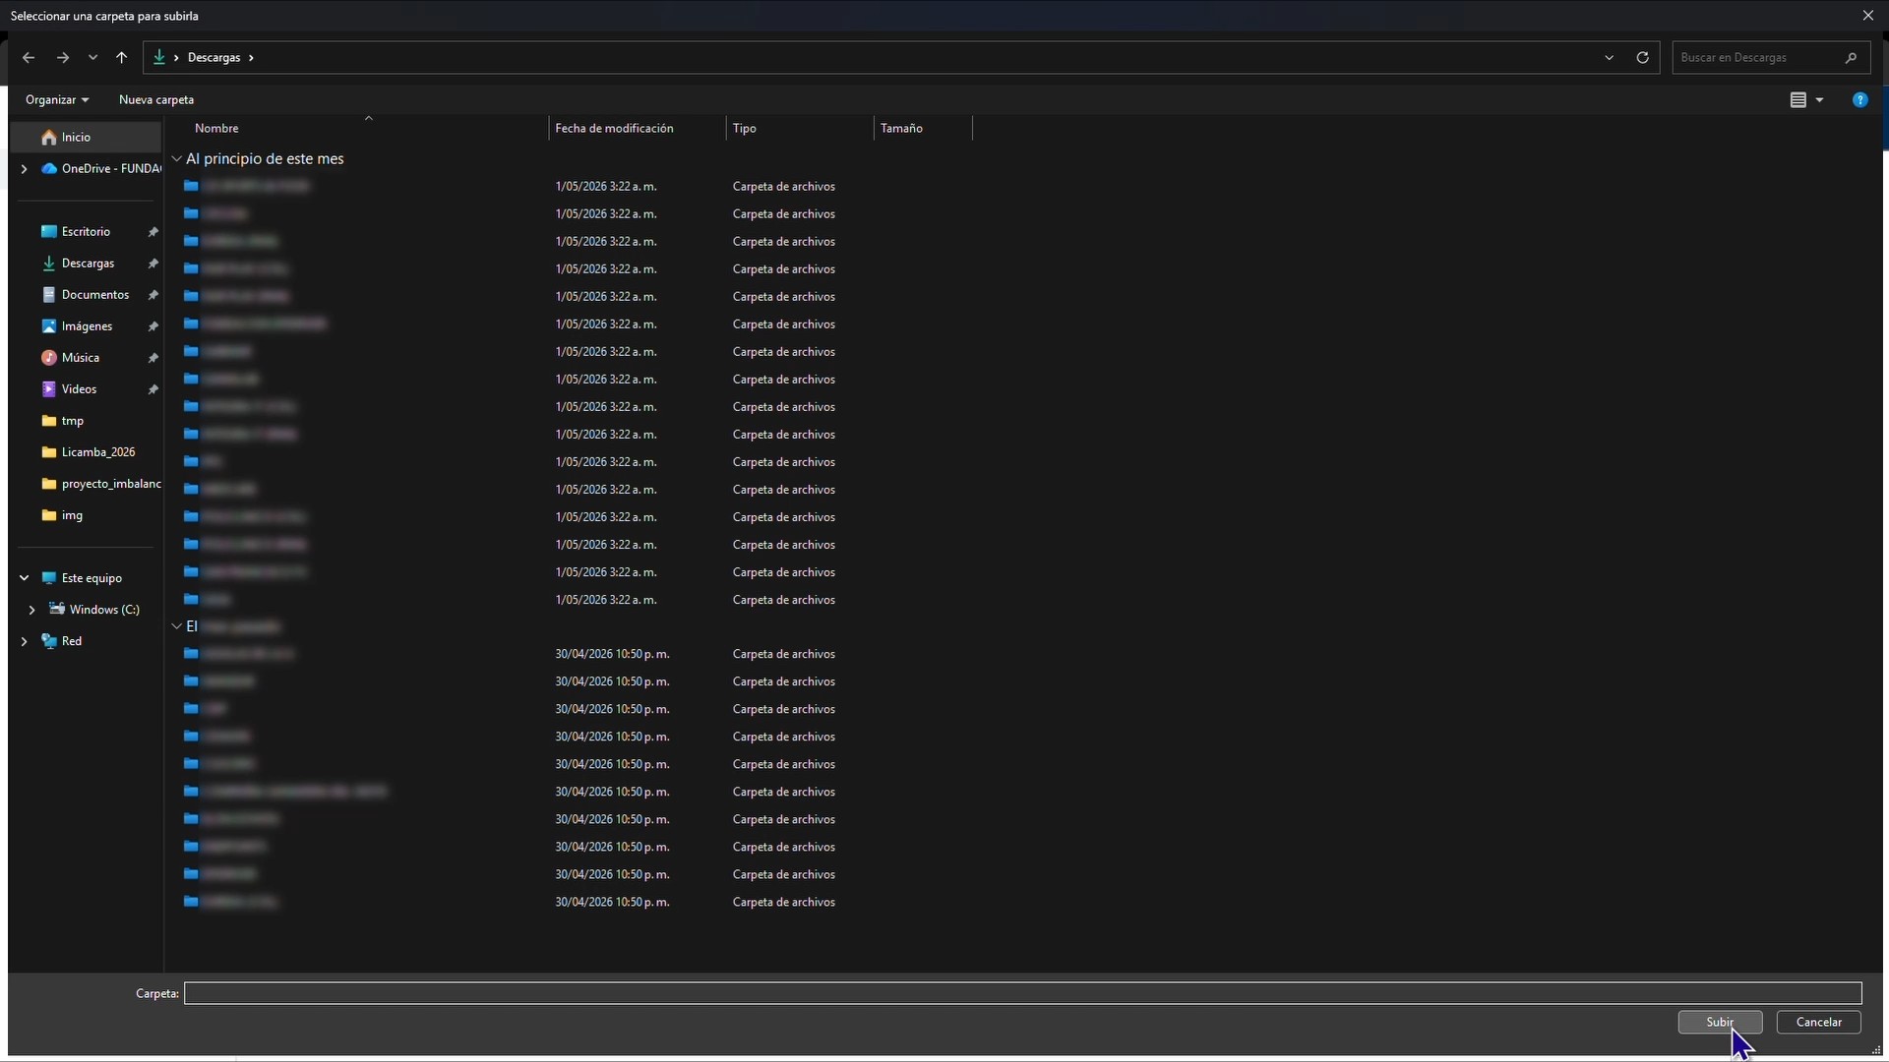Navigate up one folder level

coord(122,58)
